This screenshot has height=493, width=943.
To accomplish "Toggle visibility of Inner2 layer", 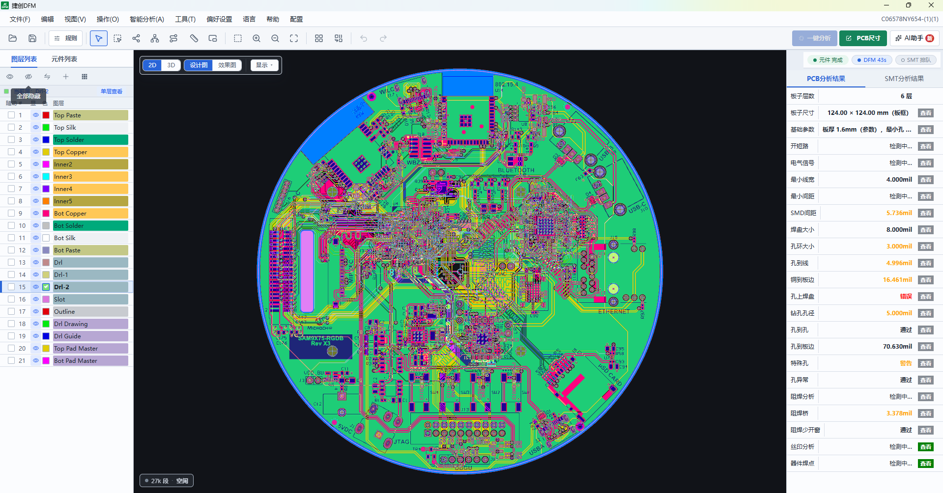I will click(x=36, y=164).
